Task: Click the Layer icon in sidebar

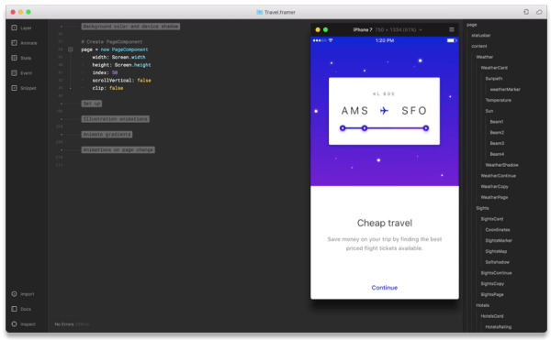Action: pyautogui.click(x=14, y=27)
